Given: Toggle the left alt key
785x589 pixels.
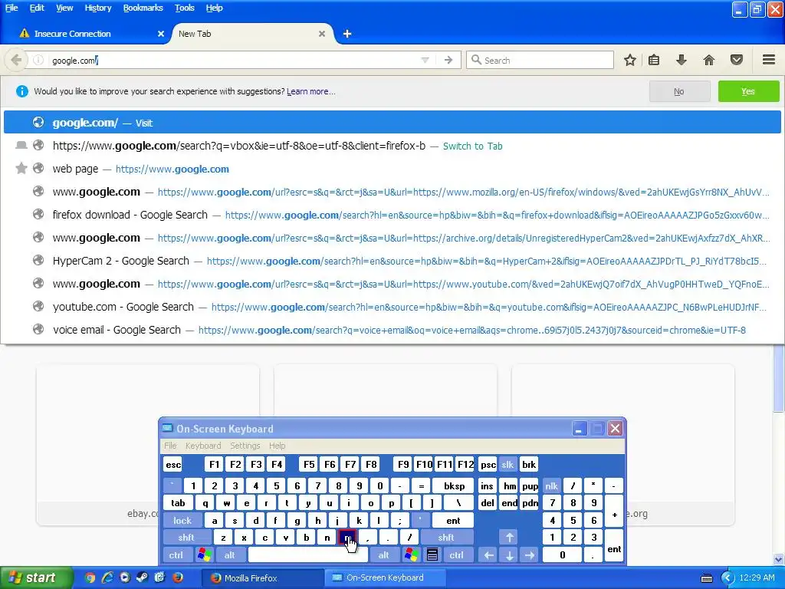Looking at the screenshot, I should point(229,554).
